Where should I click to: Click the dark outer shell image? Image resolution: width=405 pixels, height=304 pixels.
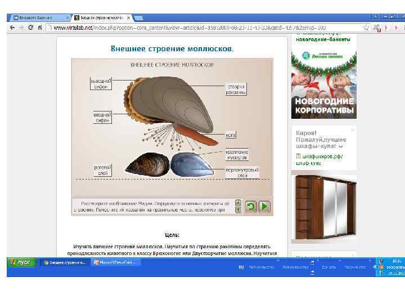click(x=147, y=164)
